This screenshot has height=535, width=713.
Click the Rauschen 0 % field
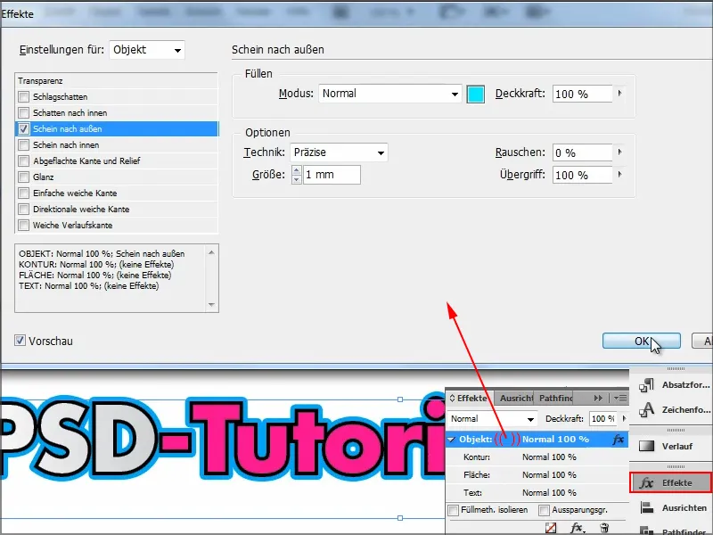(x=583, y=152)
